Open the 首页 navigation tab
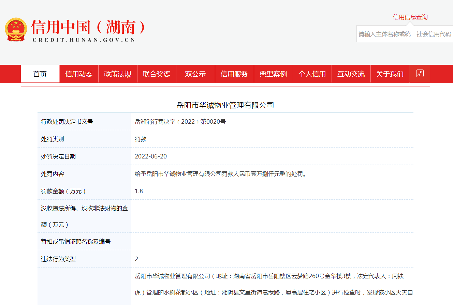 click(x=40, y=74)
